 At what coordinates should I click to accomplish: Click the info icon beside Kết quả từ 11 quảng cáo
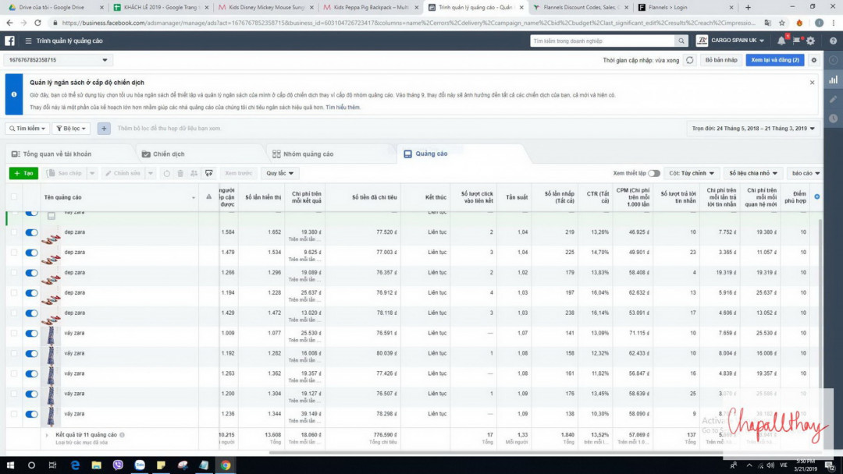(122, 435)
